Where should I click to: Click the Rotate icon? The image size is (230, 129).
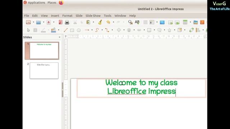(x=192, y=30)
